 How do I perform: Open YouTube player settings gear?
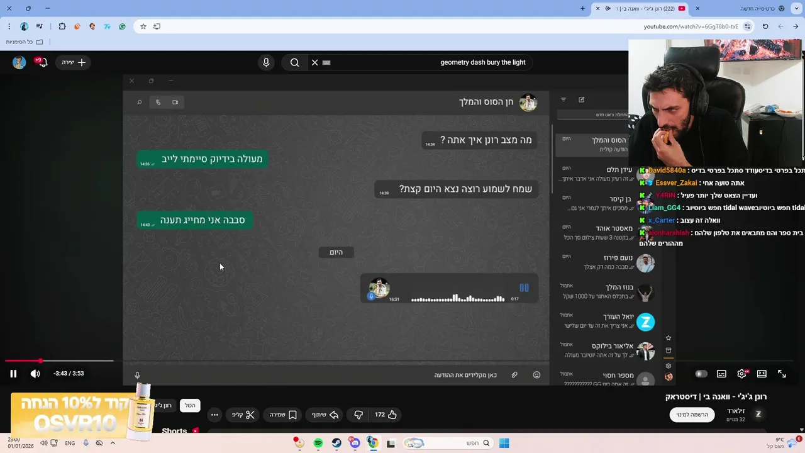(742, 374)
